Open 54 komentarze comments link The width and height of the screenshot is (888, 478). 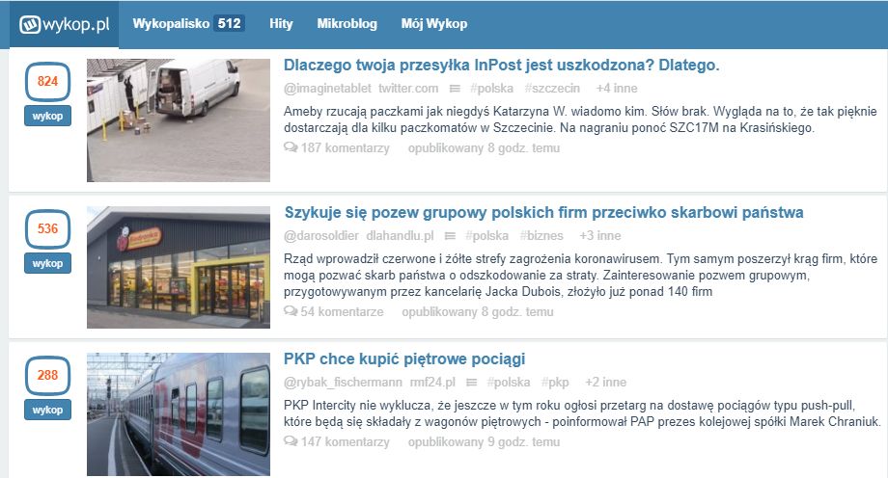click(342, 311)
